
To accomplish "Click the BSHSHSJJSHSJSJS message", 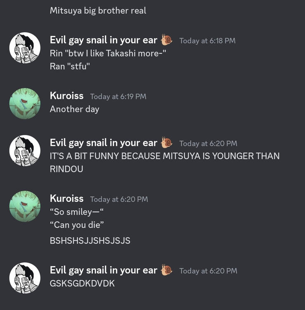I will point(90,241).
